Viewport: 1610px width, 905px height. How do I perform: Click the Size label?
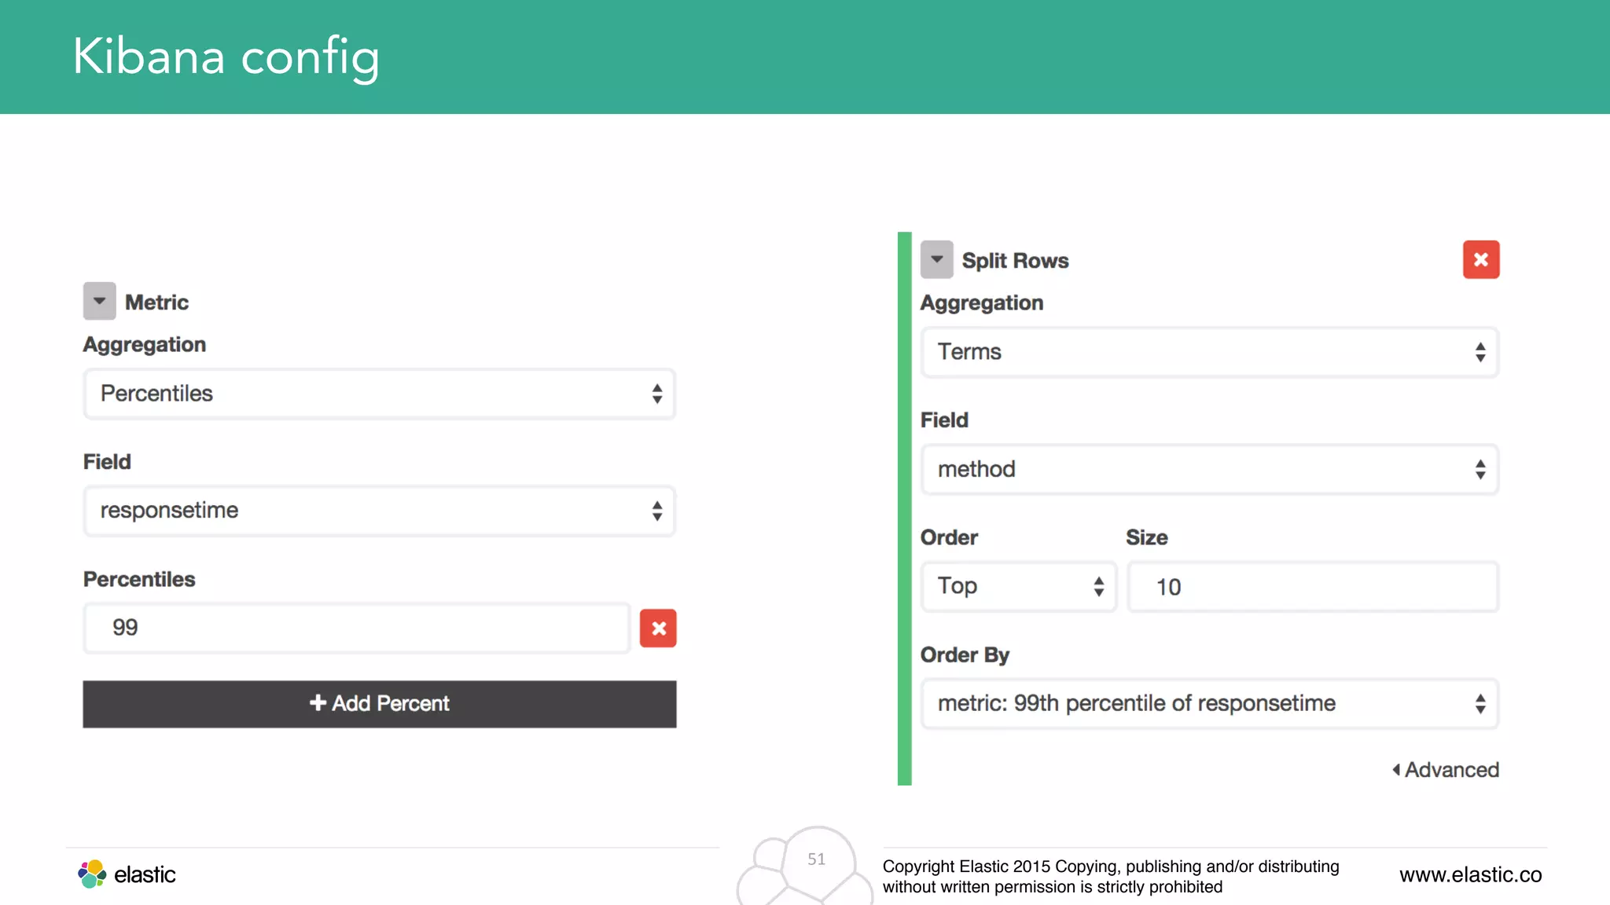[1147, 538]
